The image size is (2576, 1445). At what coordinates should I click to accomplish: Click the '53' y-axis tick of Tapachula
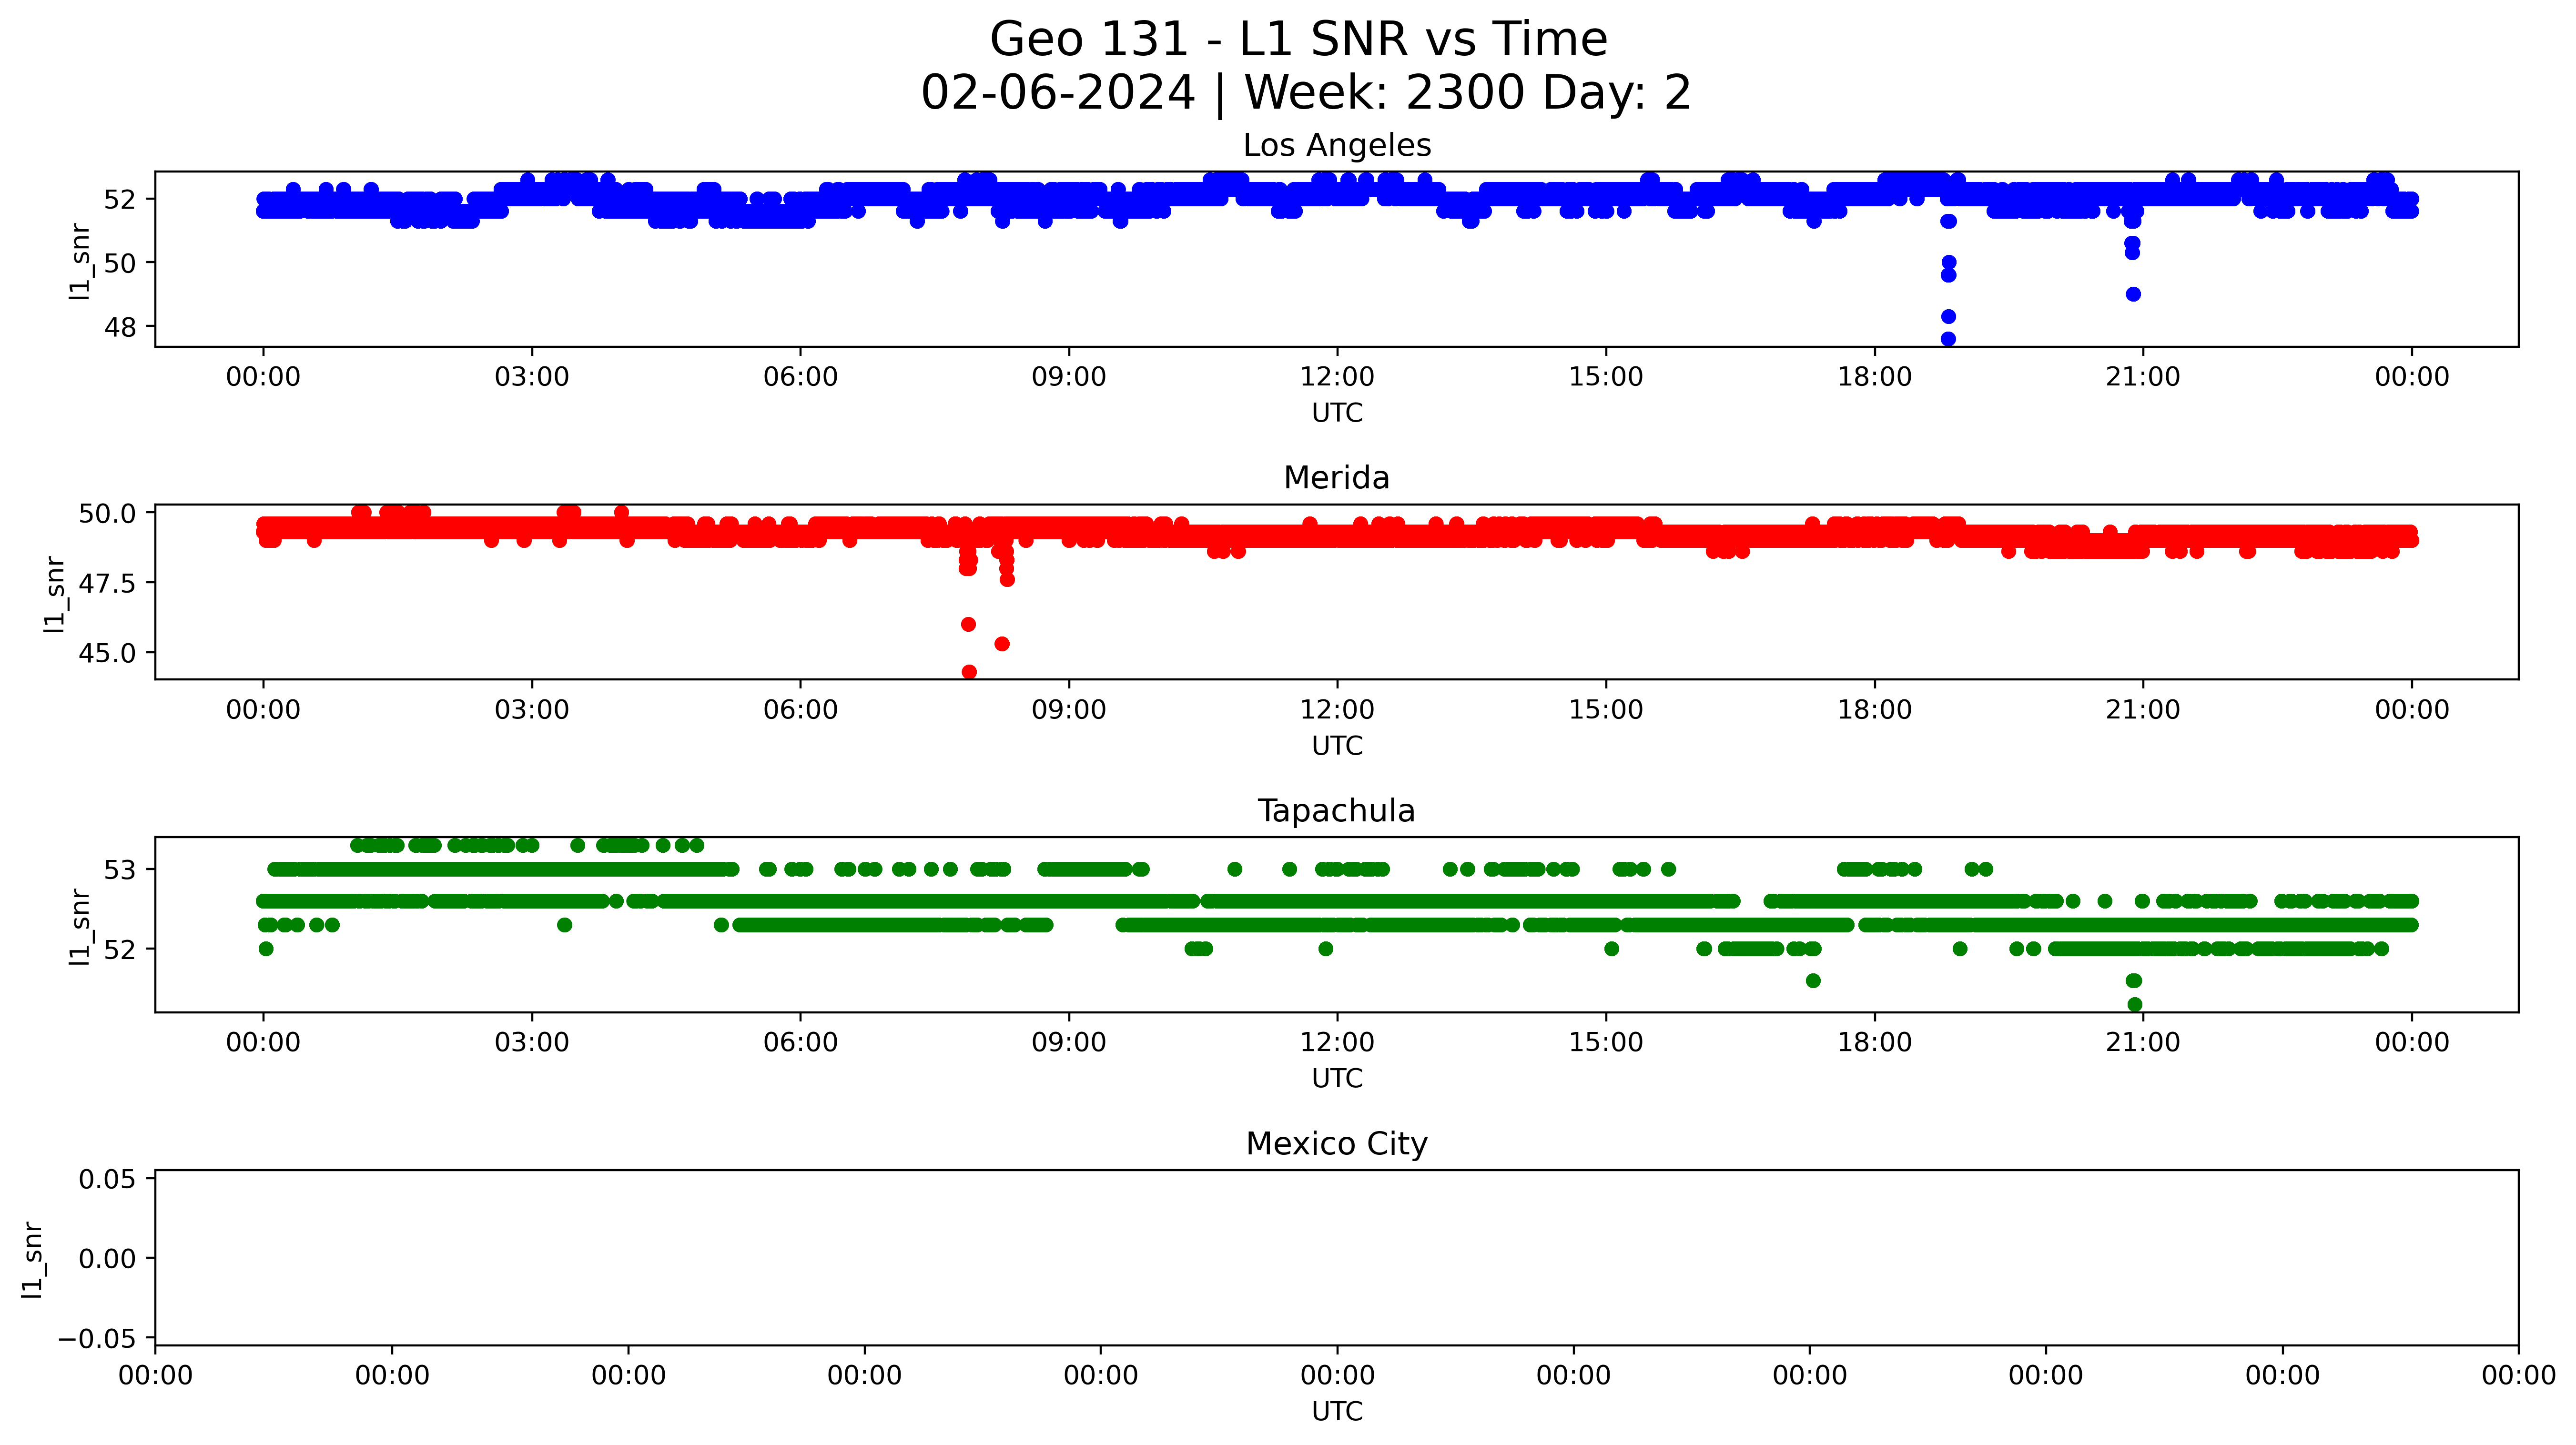coord(120,871)
